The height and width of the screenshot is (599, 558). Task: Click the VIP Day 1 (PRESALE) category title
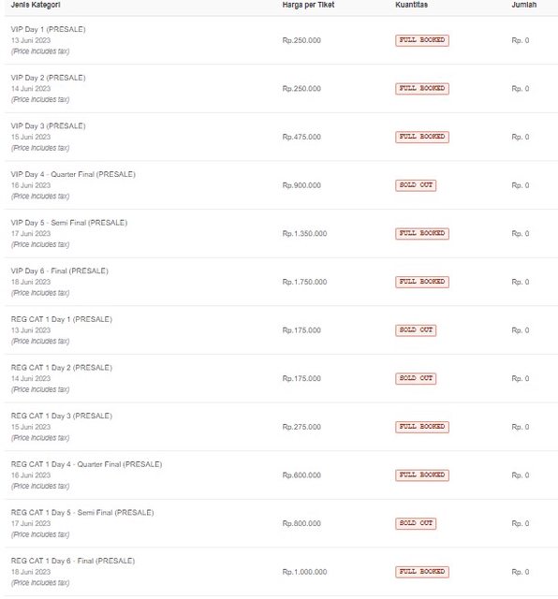[x=48, y=29]
